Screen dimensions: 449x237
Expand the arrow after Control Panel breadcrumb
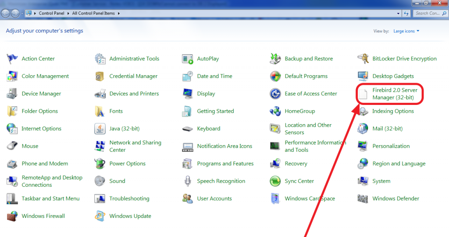click(x=68, y=14)
